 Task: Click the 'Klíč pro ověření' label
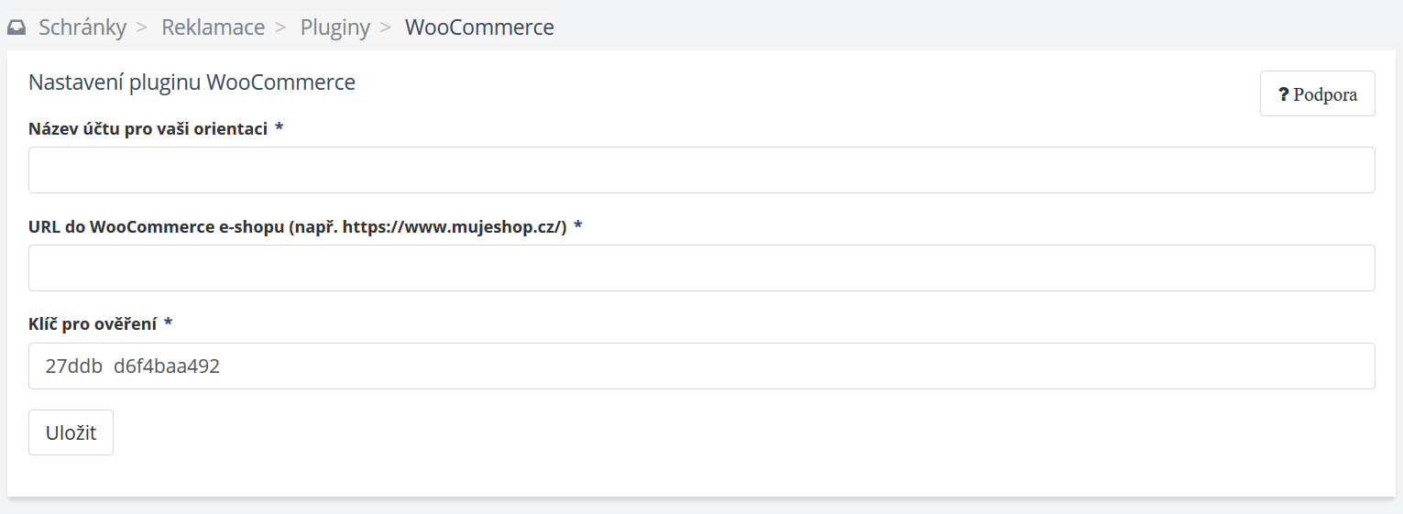tap(93, 324)
